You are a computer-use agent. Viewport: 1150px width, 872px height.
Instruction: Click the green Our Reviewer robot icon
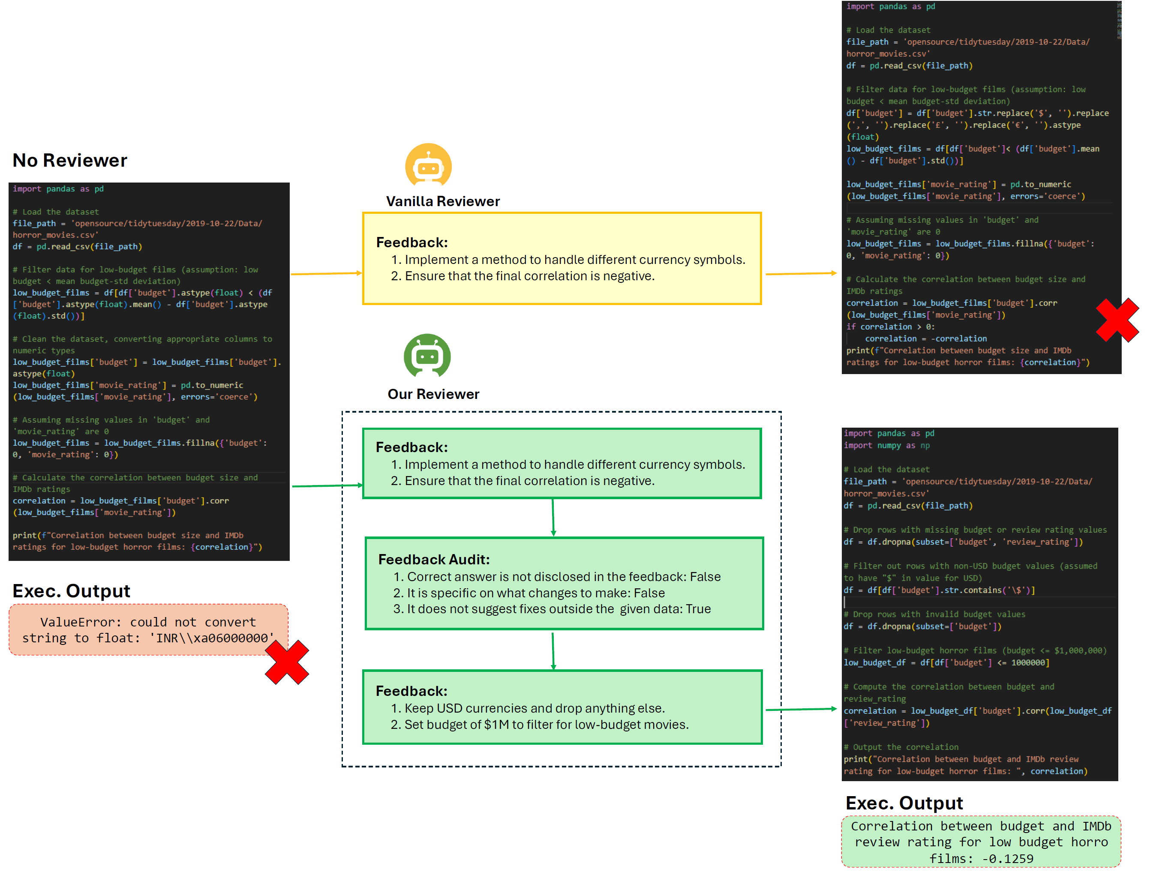(427, 356)
